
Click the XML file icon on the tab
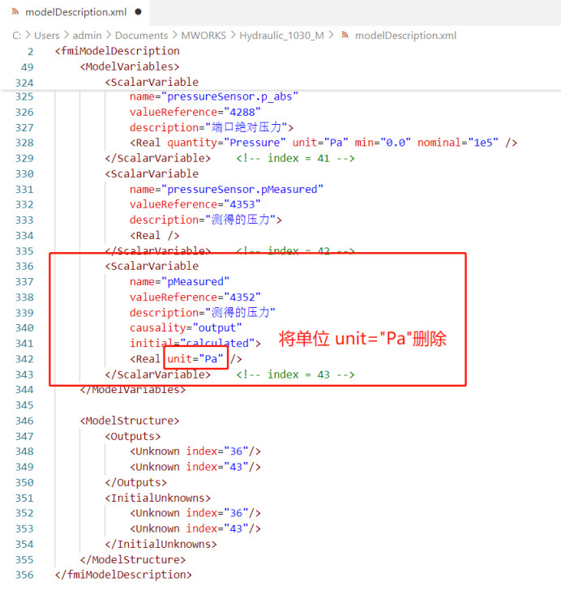pos(15,12)
